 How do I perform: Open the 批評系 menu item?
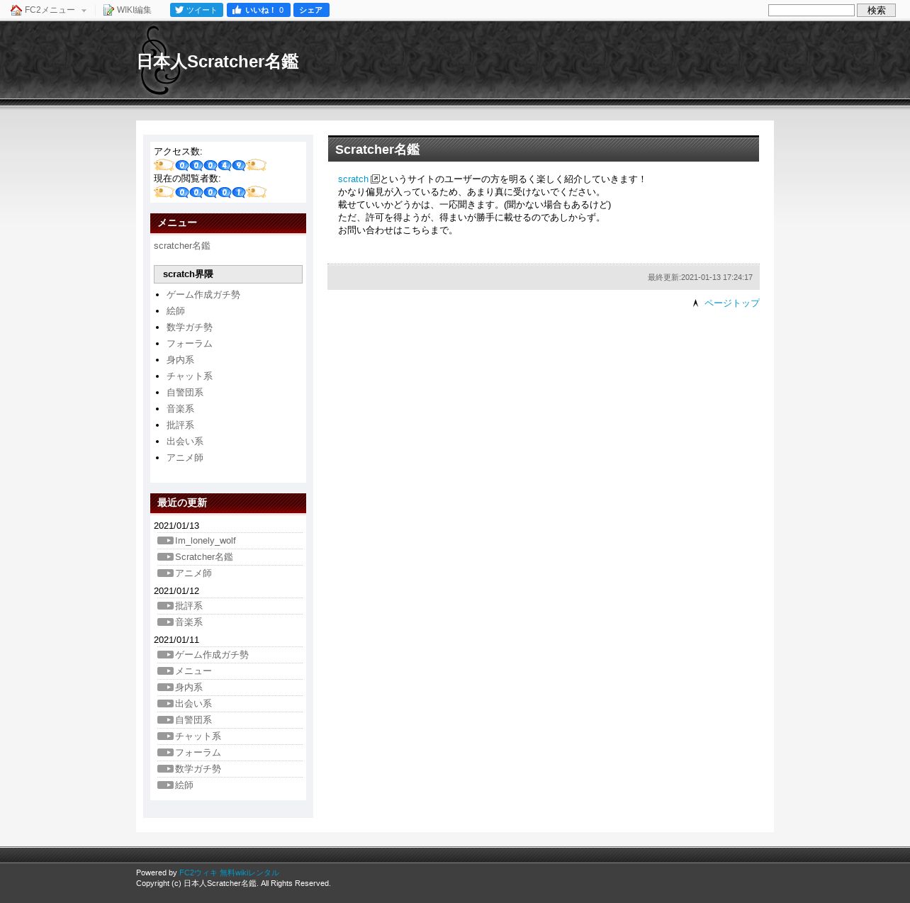click(x=180, y=425)
